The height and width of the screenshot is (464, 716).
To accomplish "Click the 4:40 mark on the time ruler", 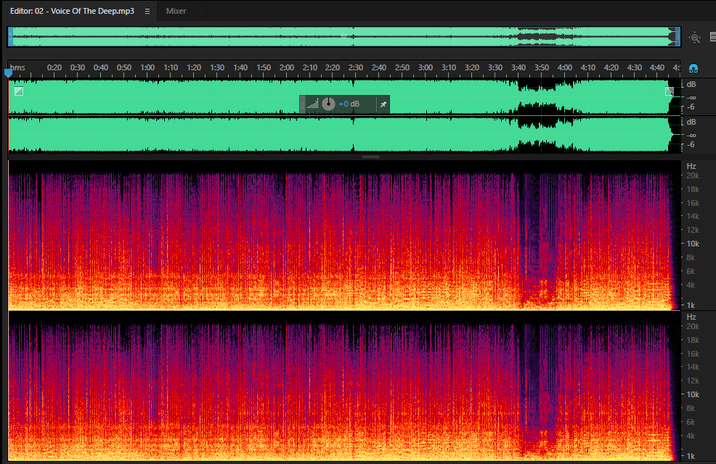I will click(657, 67).
